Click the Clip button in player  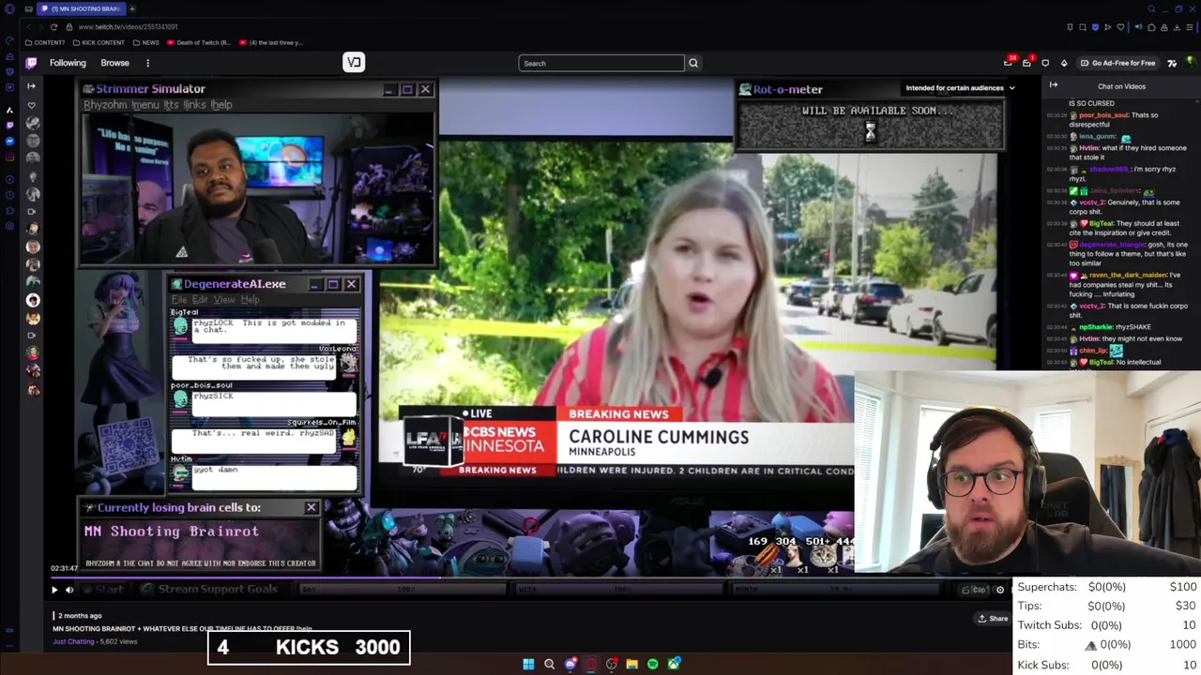point(976,590)
